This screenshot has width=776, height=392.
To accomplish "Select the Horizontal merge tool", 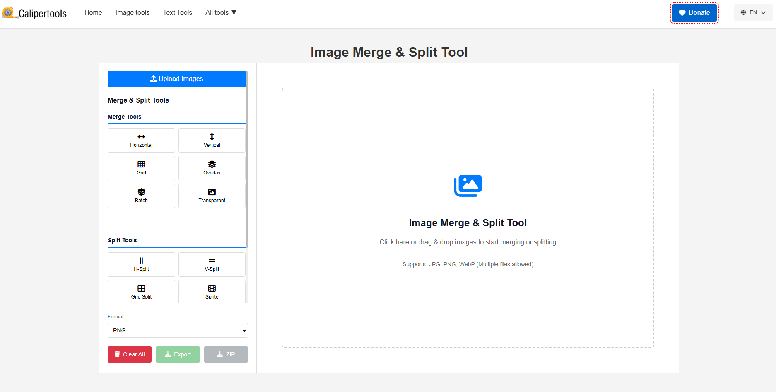I will (141, 141).
